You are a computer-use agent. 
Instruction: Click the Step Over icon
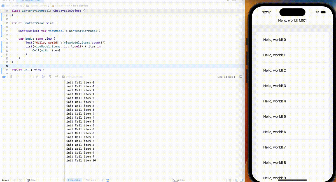pos(17,77)
